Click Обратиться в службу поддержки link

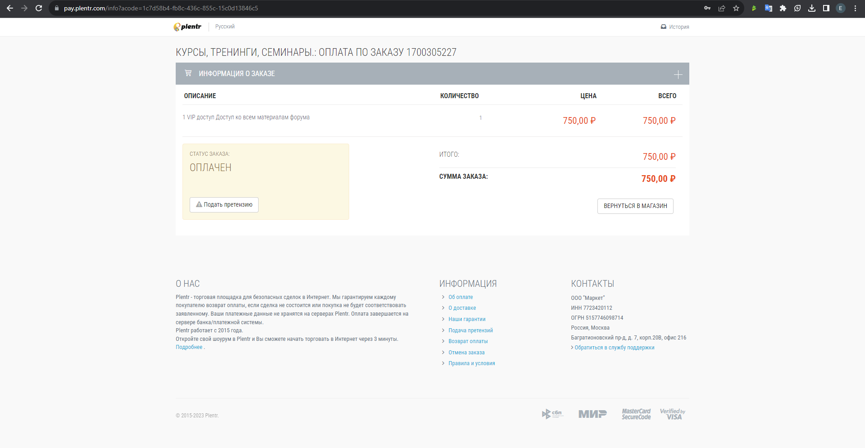(615, 348)
